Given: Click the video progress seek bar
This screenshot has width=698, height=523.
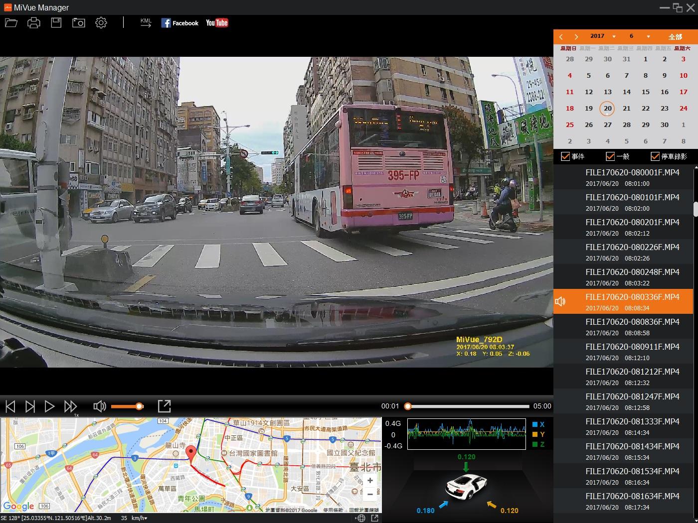Looking at the screenshot, I should point(468,406).
